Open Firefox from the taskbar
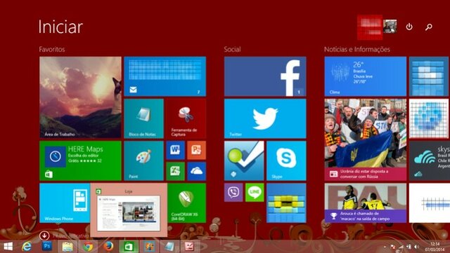Screen dimensions: 450x253 pos(108,246)
